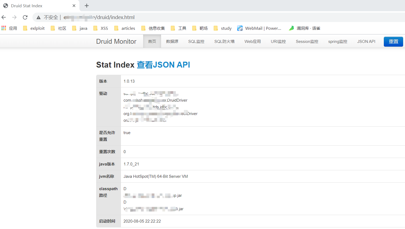
Task: Open the spring监控 nav item
Action: pos(338,41)
